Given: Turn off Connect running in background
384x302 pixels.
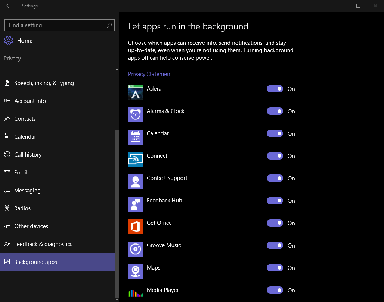Looking at the screenshot, I should pos(275,156).
